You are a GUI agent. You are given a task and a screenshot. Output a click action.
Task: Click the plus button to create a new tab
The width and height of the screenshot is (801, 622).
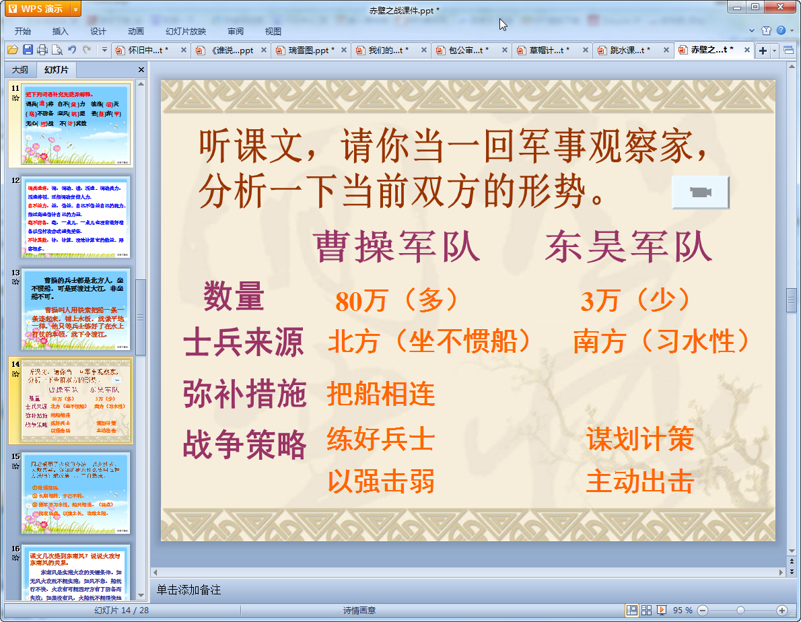[763, 50]
